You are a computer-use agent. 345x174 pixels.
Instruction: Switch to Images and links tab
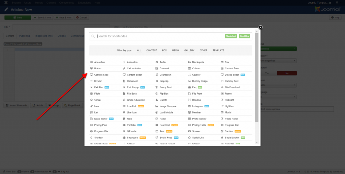click(x=44, y=36)
